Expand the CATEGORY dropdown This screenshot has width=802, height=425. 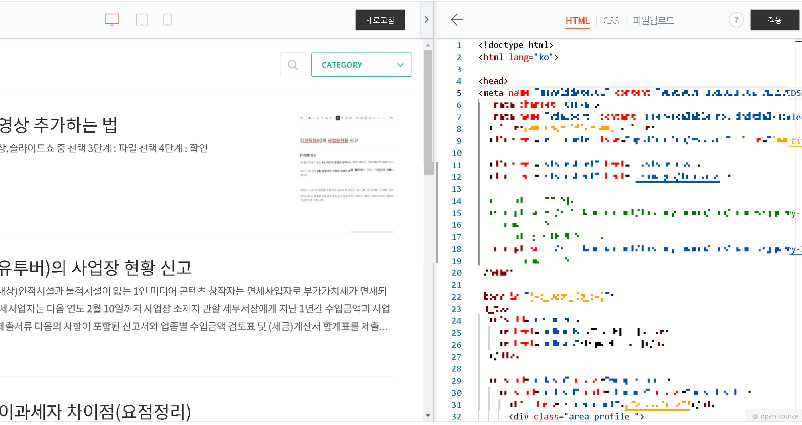click(x=362, y=65)
